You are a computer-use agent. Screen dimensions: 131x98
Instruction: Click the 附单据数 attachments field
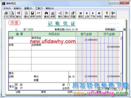coord(119,30)
